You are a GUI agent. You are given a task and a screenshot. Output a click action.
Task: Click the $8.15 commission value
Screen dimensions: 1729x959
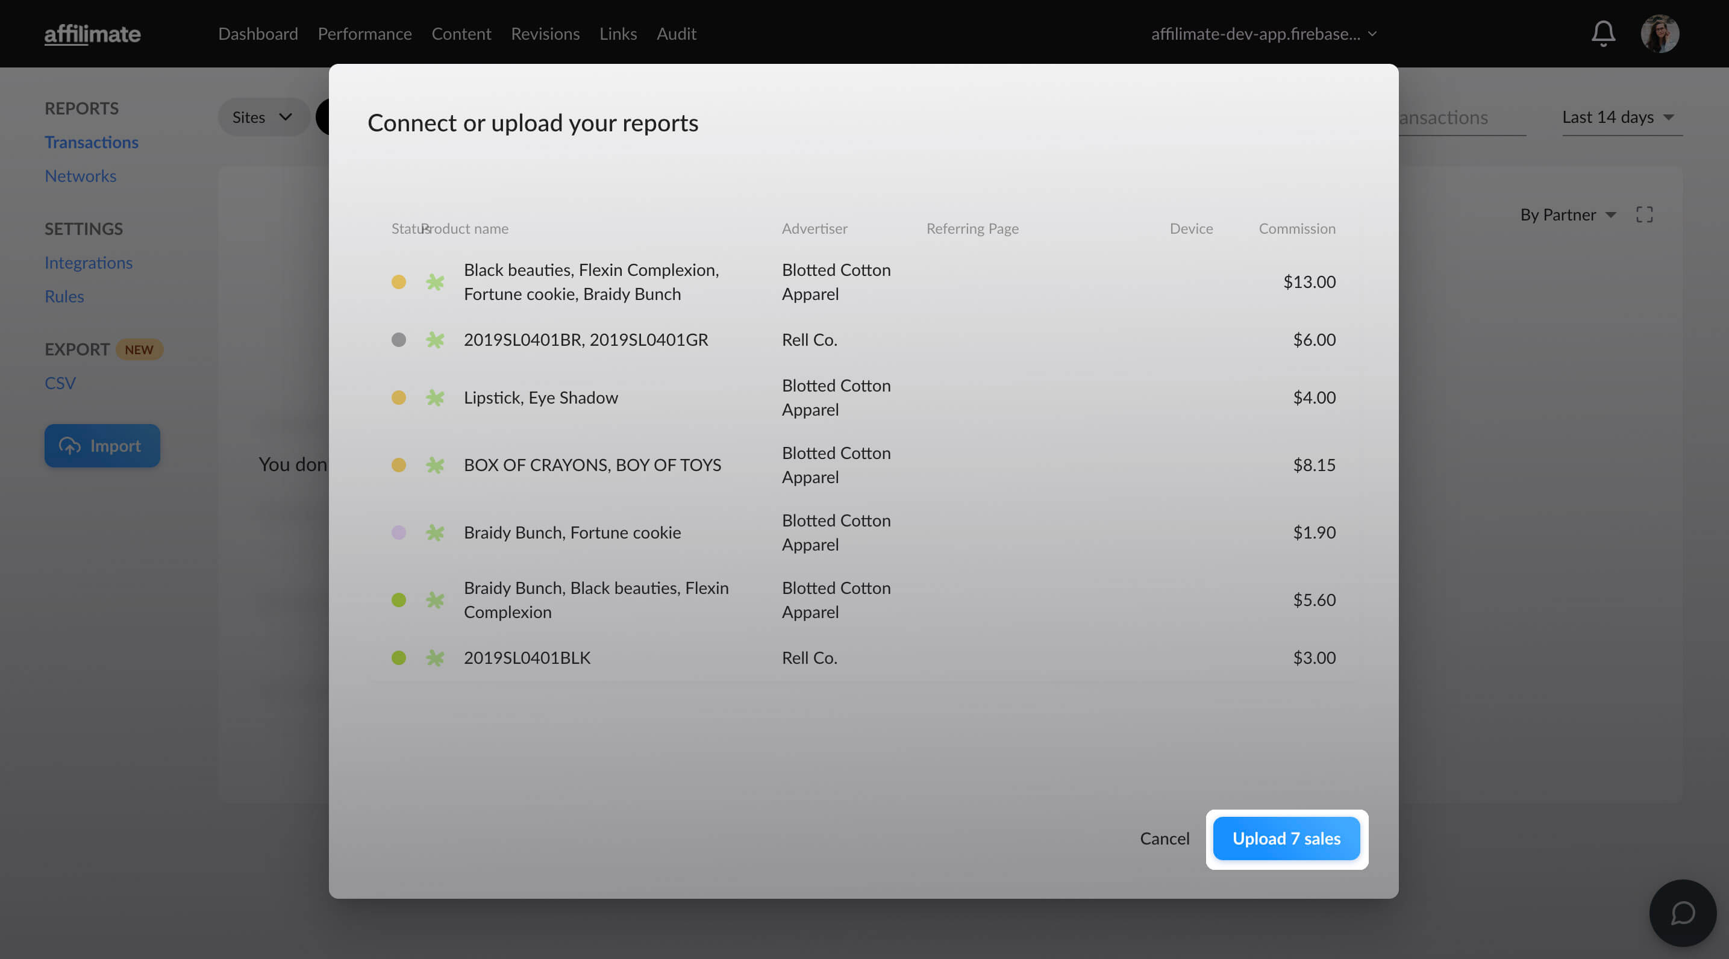[1314, 465]
